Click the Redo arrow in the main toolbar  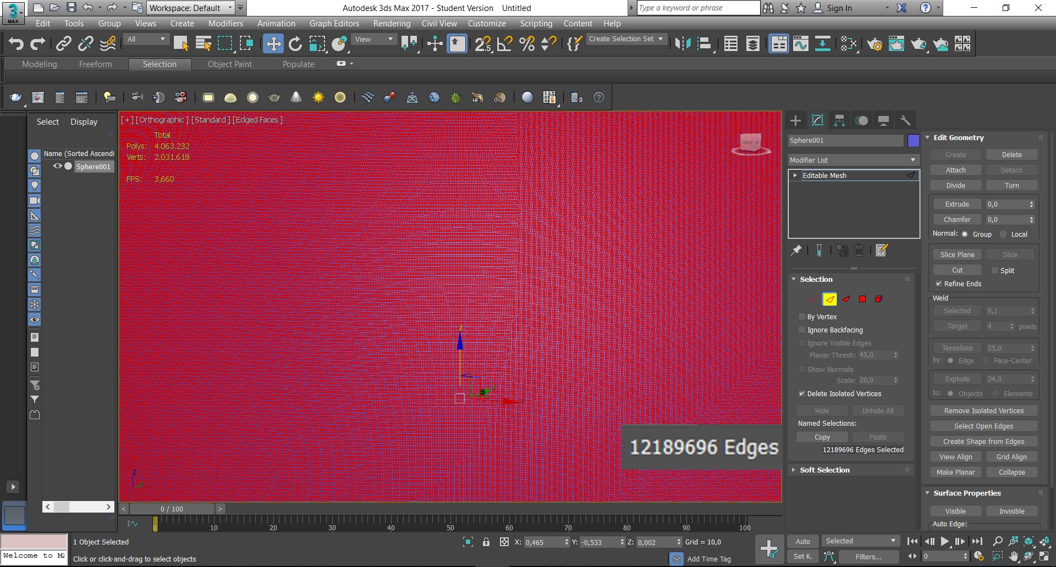pyautogui.click(x=37, y=43)
